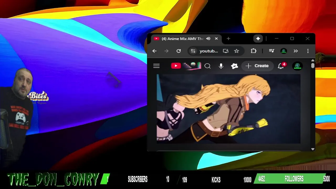Viewport: 336px width, 189px height.
Task: Open YouTube notifications bell
Action: pyautogui.click(x=281, y=66)
